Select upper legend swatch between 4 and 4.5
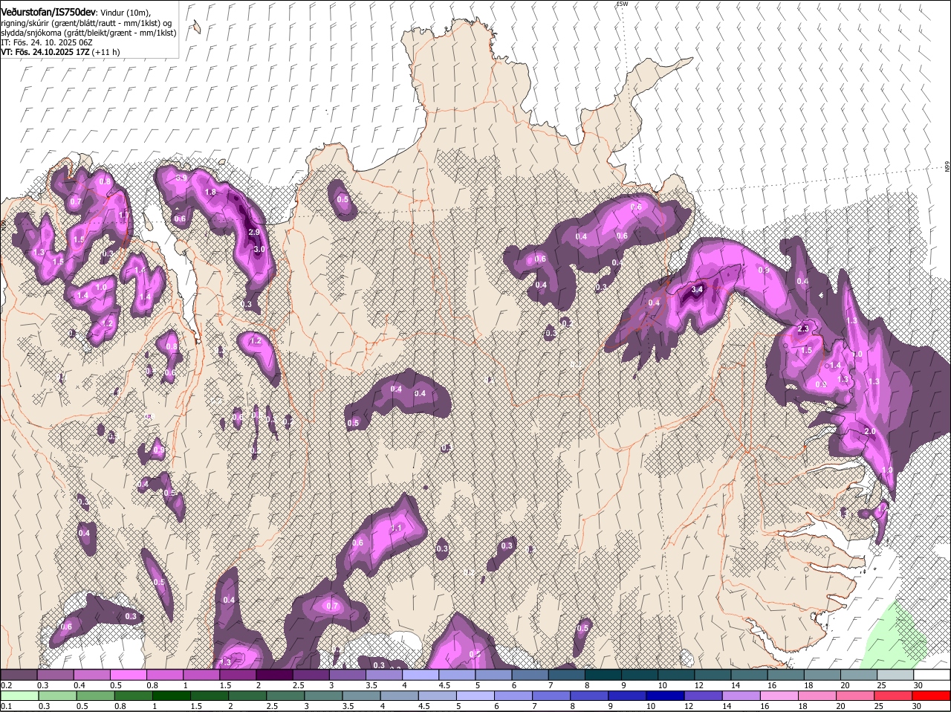Viewport: 951px width, 712px height. pos(421,675)
